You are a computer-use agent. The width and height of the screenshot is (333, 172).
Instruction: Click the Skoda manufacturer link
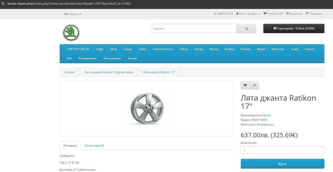(267, 115)
